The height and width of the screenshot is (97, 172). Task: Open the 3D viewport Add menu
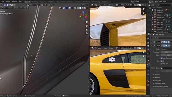21,8
